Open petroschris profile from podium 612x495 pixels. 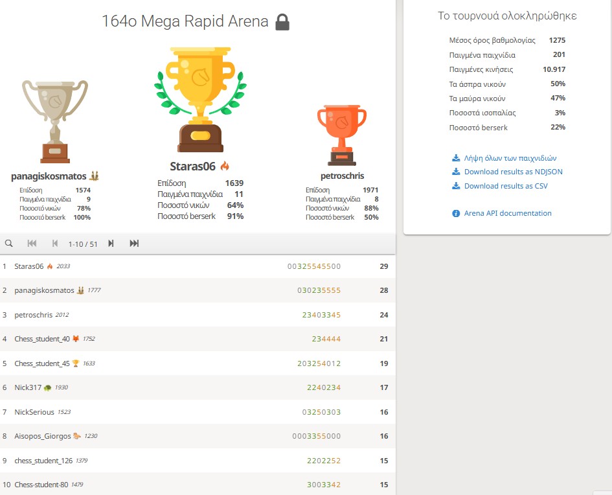(343, 176)
